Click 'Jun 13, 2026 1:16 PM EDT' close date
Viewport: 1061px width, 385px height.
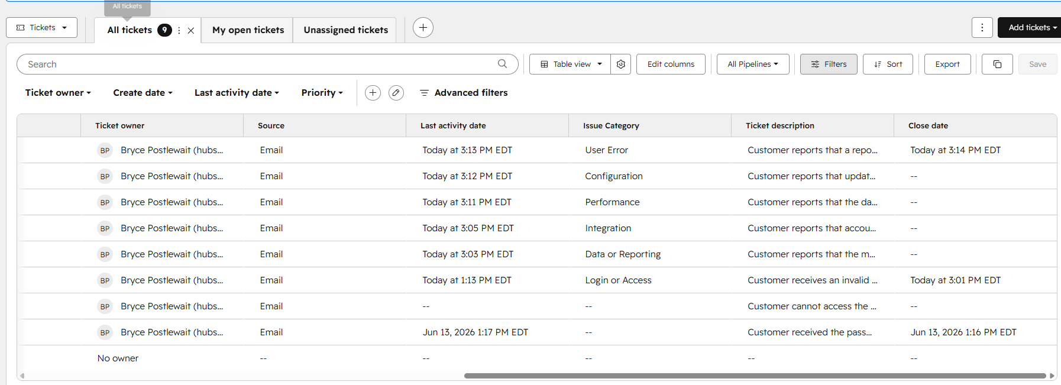click(x=963, y=332)
